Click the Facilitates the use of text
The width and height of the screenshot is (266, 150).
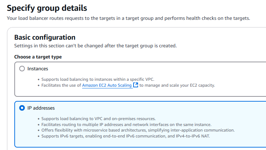(x=61, y=85)
